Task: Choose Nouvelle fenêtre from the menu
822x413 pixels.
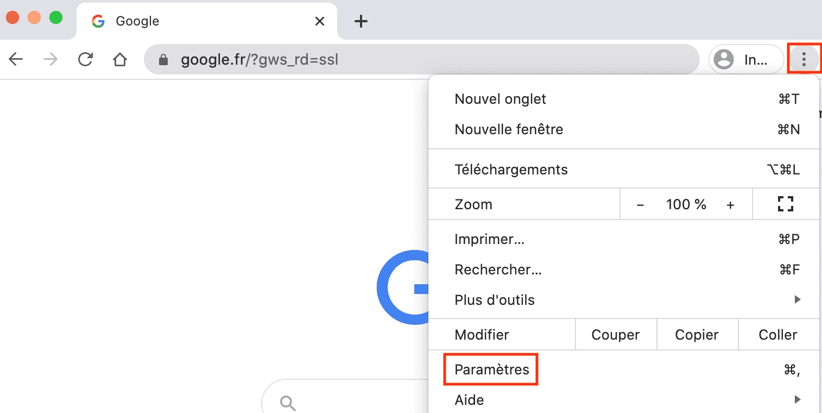Action: point(508,129)
